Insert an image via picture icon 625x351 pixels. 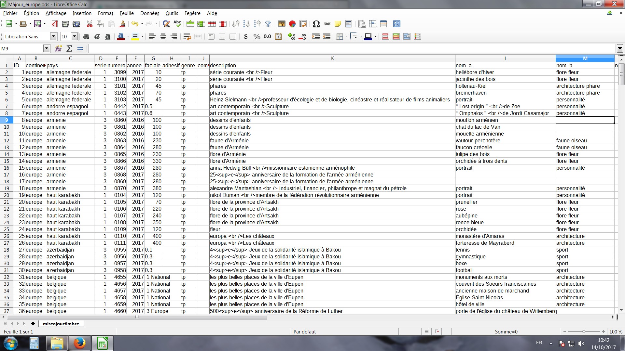tap(282, 24)
